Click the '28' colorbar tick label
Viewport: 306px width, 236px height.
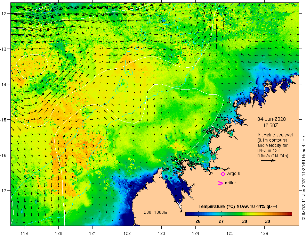coord(244,221)
